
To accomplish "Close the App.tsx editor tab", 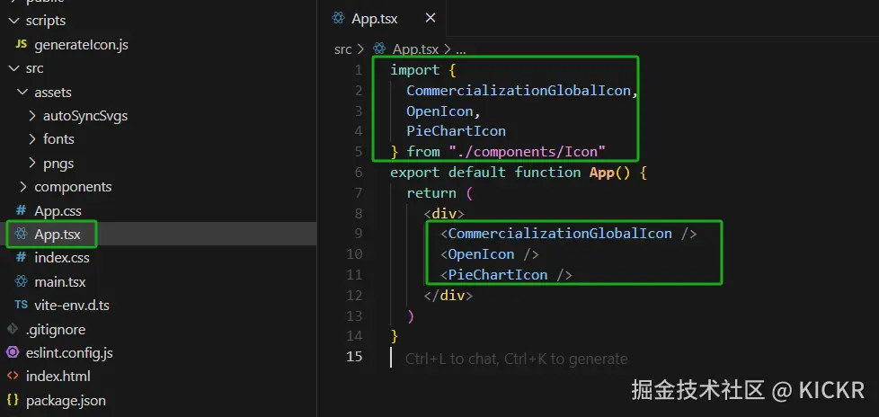I will pyautogui.click(x=430, y=18).
